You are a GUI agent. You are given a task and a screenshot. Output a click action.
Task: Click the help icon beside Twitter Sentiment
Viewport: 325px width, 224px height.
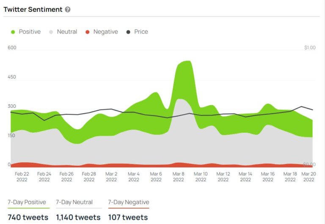point(68,10)
